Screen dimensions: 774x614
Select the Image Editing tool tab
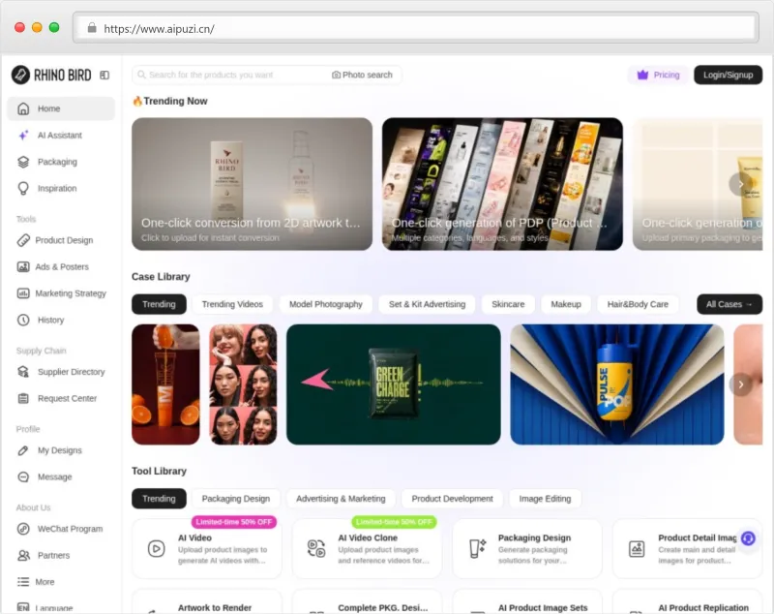(x=545, y=499)
